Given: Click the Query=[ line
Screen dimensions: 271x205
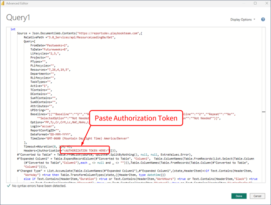Looking at the screenshot, I should point(30,41).
